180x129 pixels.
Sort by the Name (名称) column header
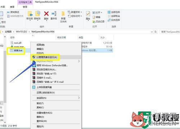(13, 38)
